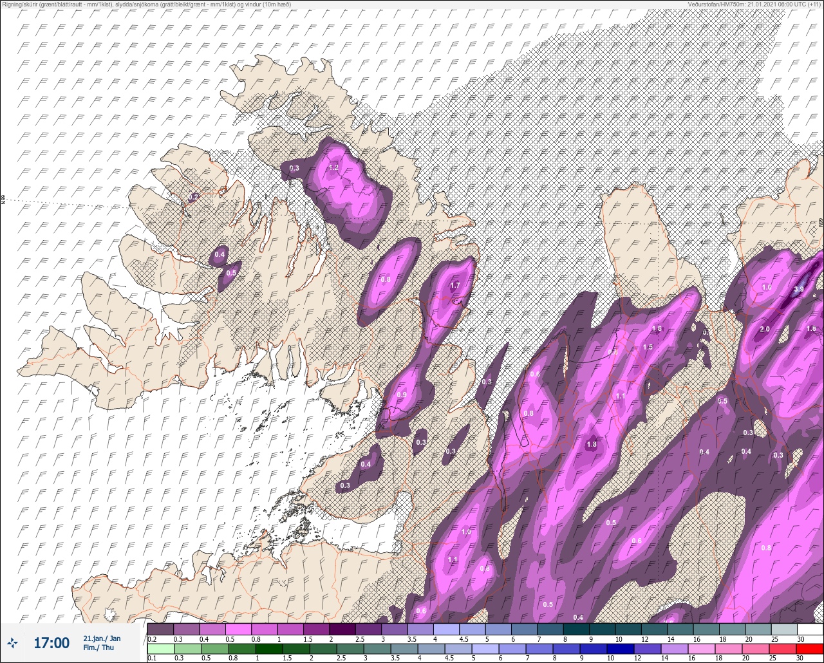This screenshot has height=663, width=824.
Task: Click the '21.jan./ Jan' date label
Action: pos(102,638)
